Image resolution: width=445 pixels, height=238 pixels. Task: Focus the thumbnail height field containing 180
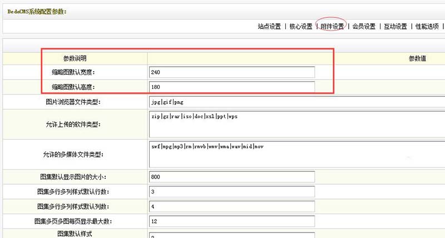[231, 87]
